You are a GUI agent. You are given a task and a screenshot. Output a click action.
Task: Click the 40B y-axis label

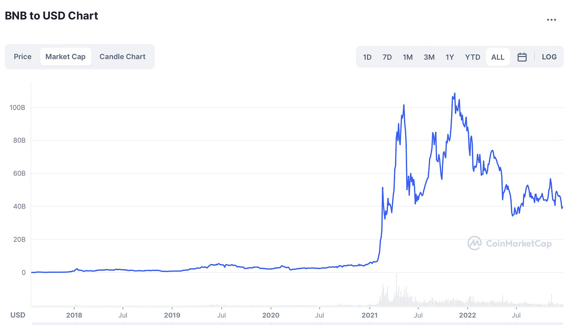coord(19,206)
